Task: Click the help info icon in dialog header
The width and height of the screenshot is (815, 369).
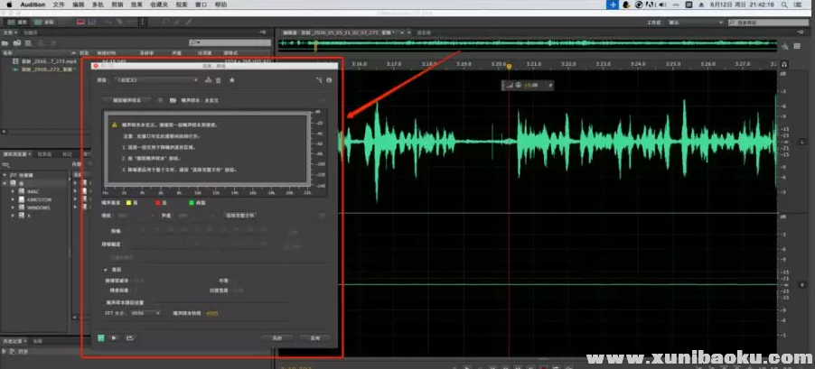Action: 329,80
